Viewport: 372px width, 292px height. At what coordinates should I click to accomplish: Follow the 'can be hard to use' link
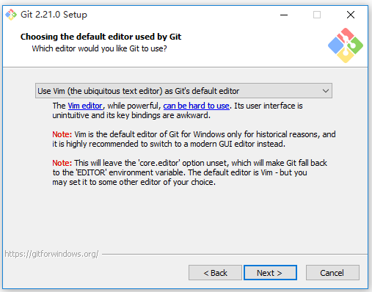196,106
